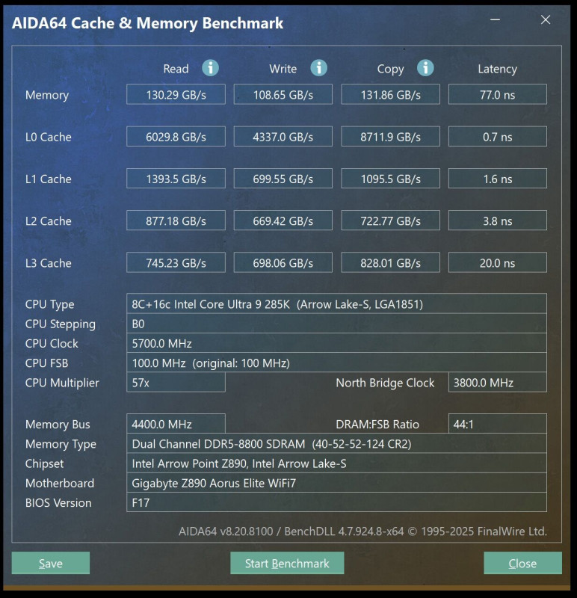The height and width of the screenshot is (598, 577).
Task: Click the CPU Clock field 5700.0 MHz
Action: click(336, 343)
